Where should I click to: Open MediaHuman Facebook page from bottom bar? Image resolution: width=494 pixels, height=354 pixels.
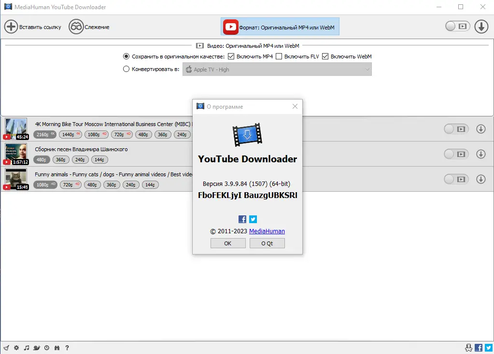pyautogui.click(x=478, y=347)
